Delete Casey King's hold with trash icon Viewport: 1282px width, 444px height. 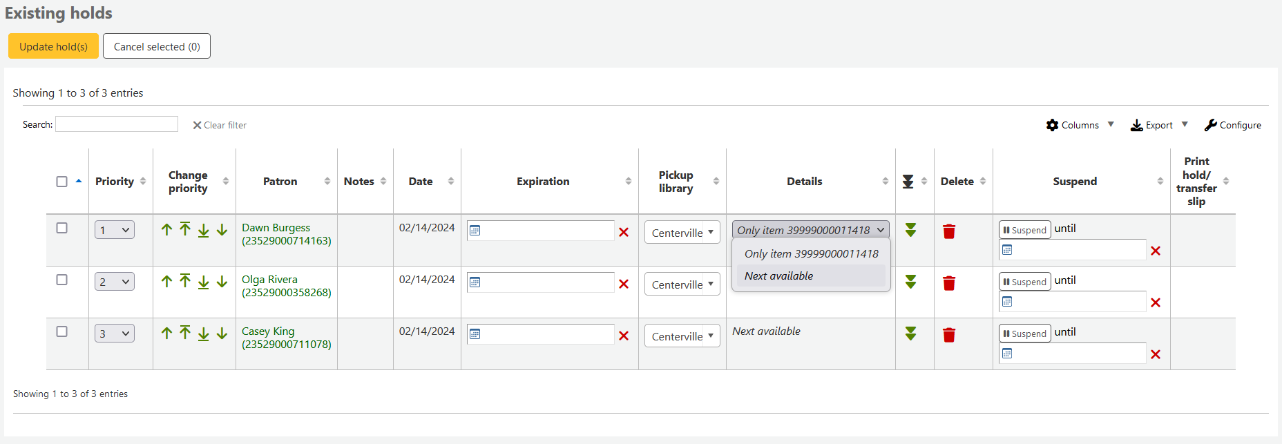point(949,335)
